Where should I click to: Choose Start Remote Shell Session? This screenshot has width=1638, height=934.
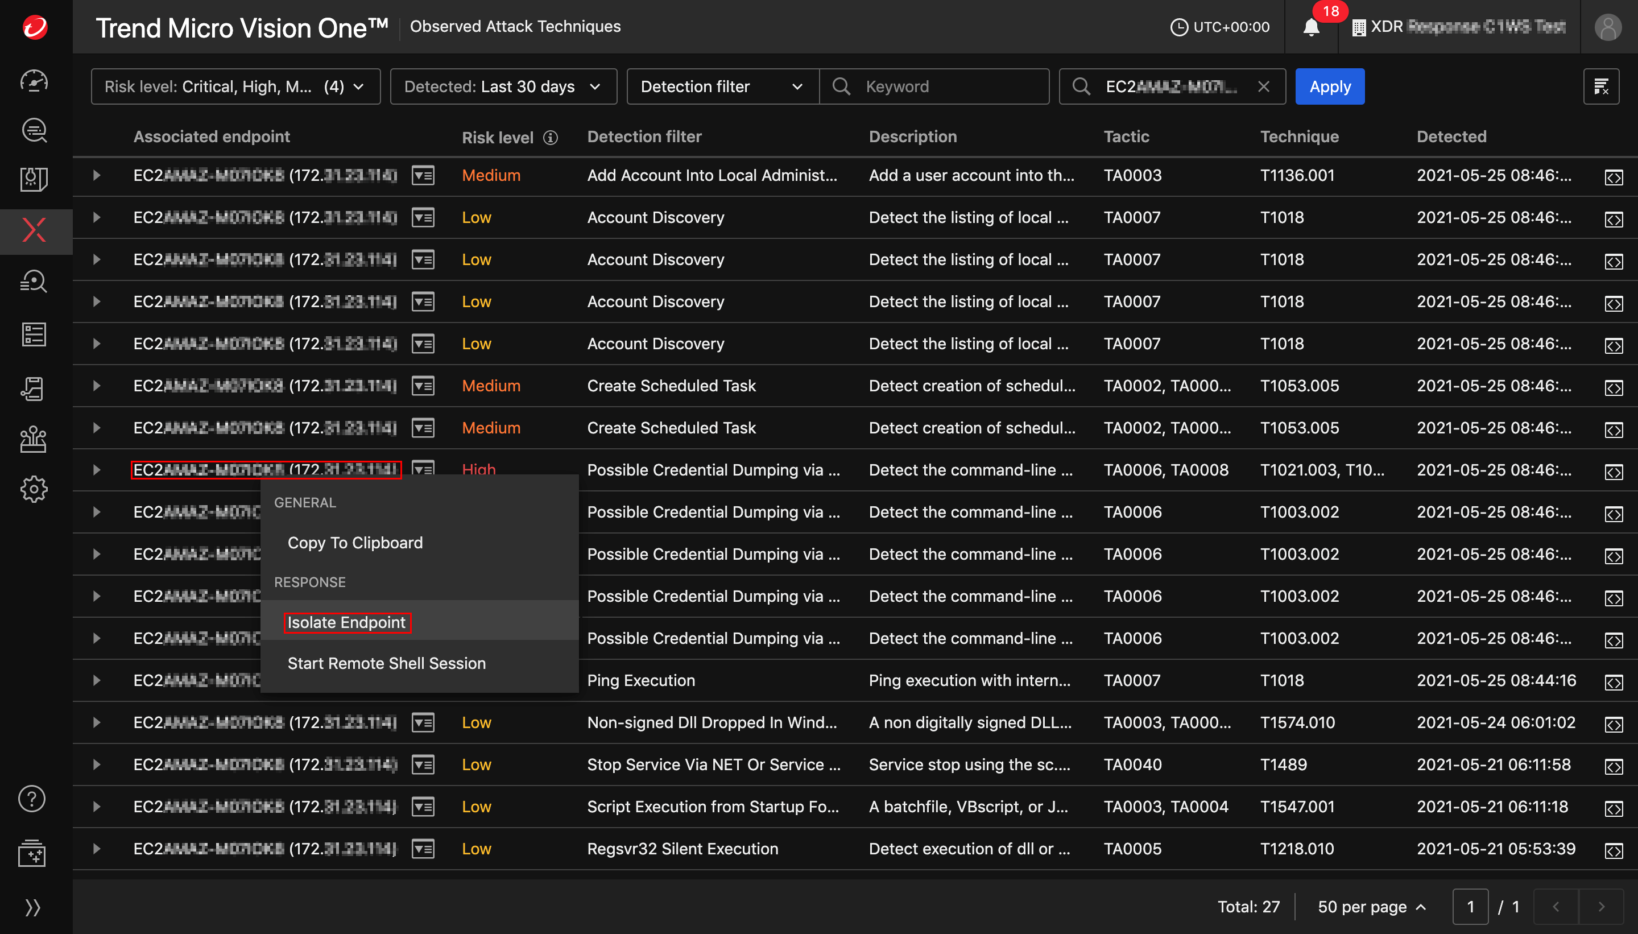(386, 663)
